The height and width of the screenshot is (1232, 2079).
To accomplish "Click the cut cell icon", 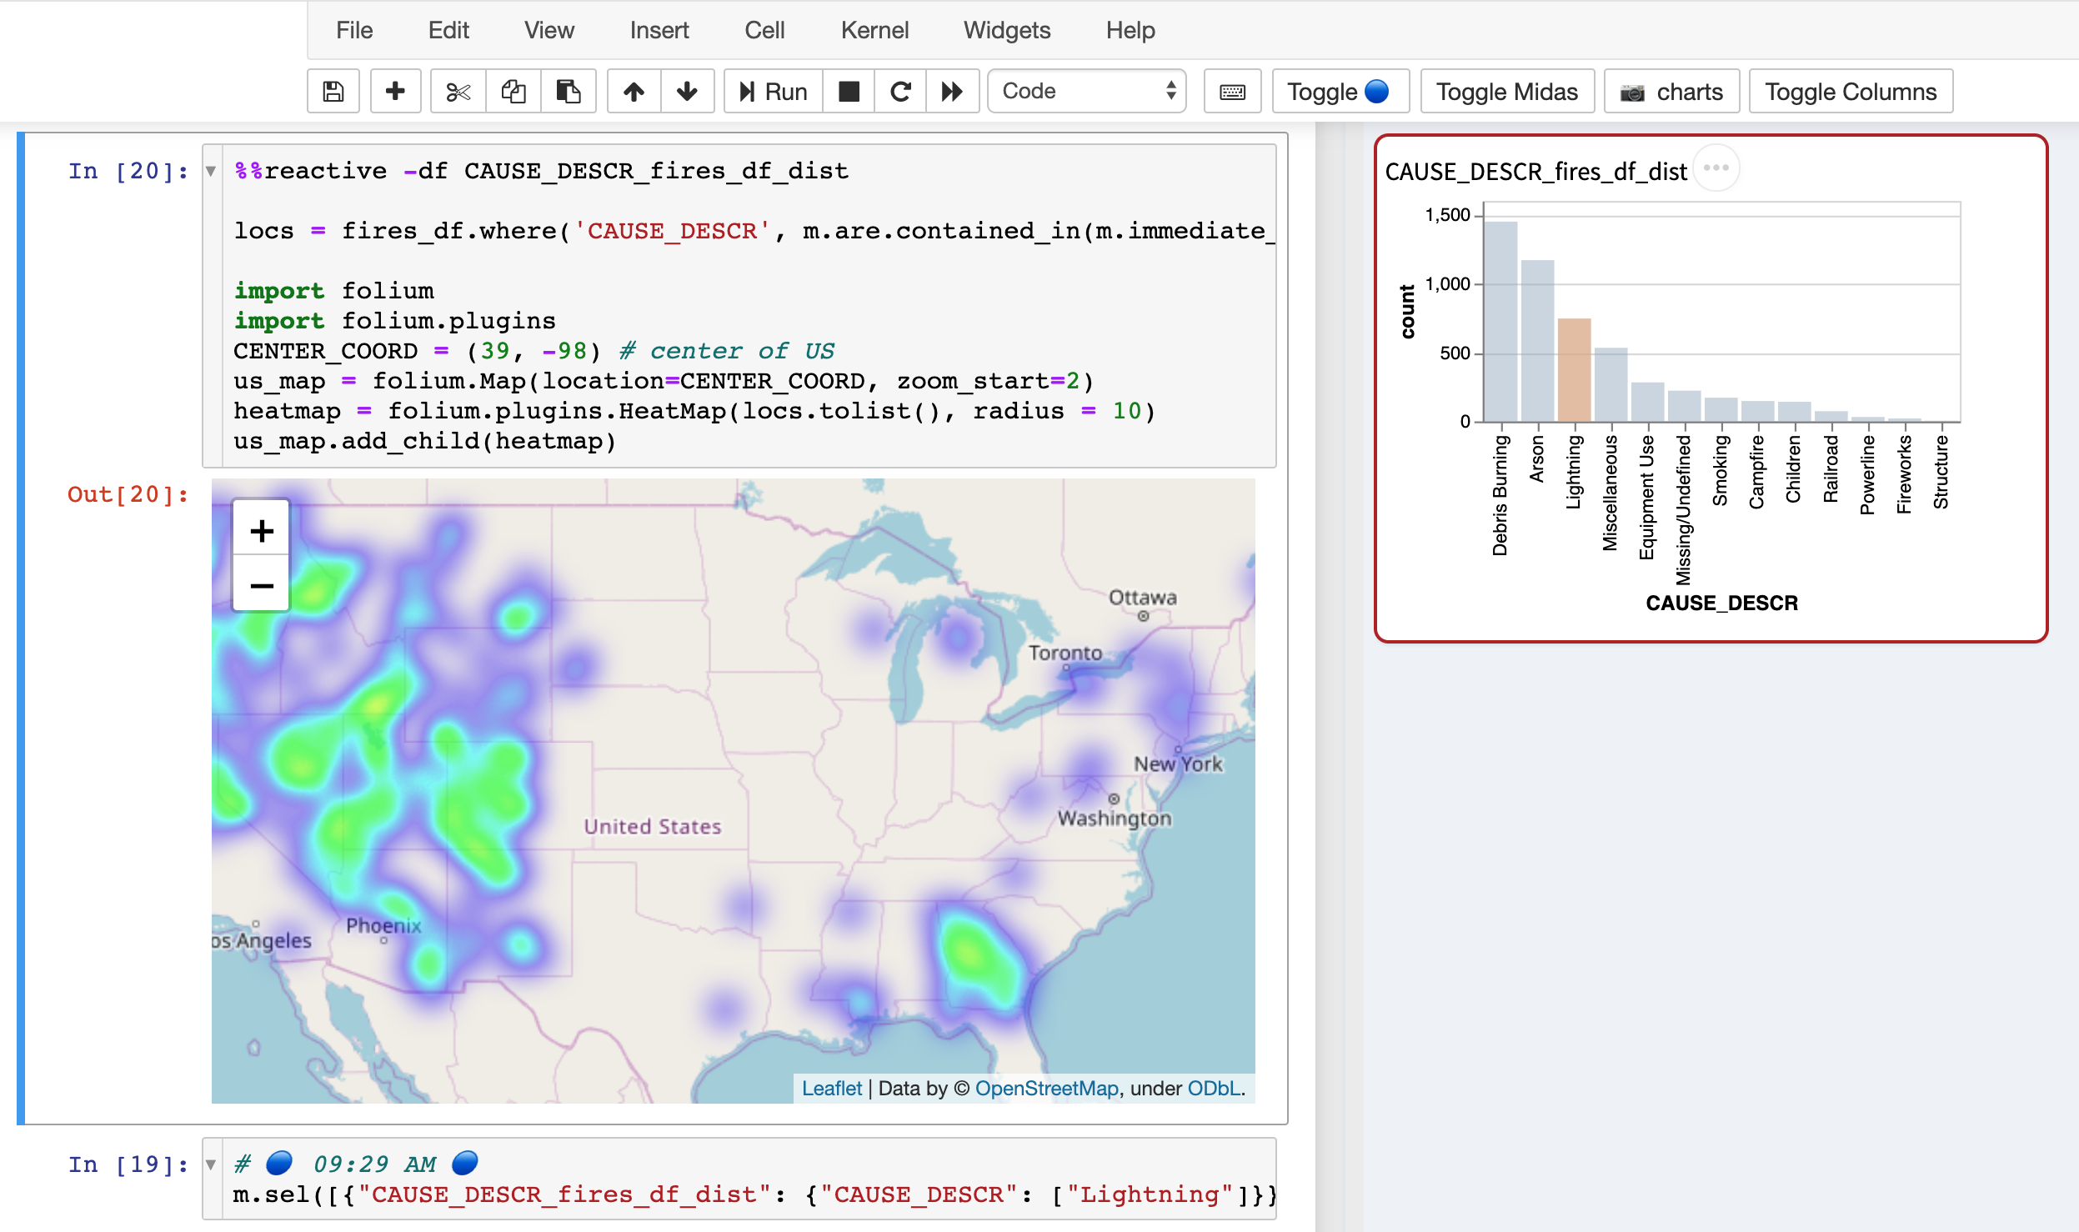I will tap(458, 91).
